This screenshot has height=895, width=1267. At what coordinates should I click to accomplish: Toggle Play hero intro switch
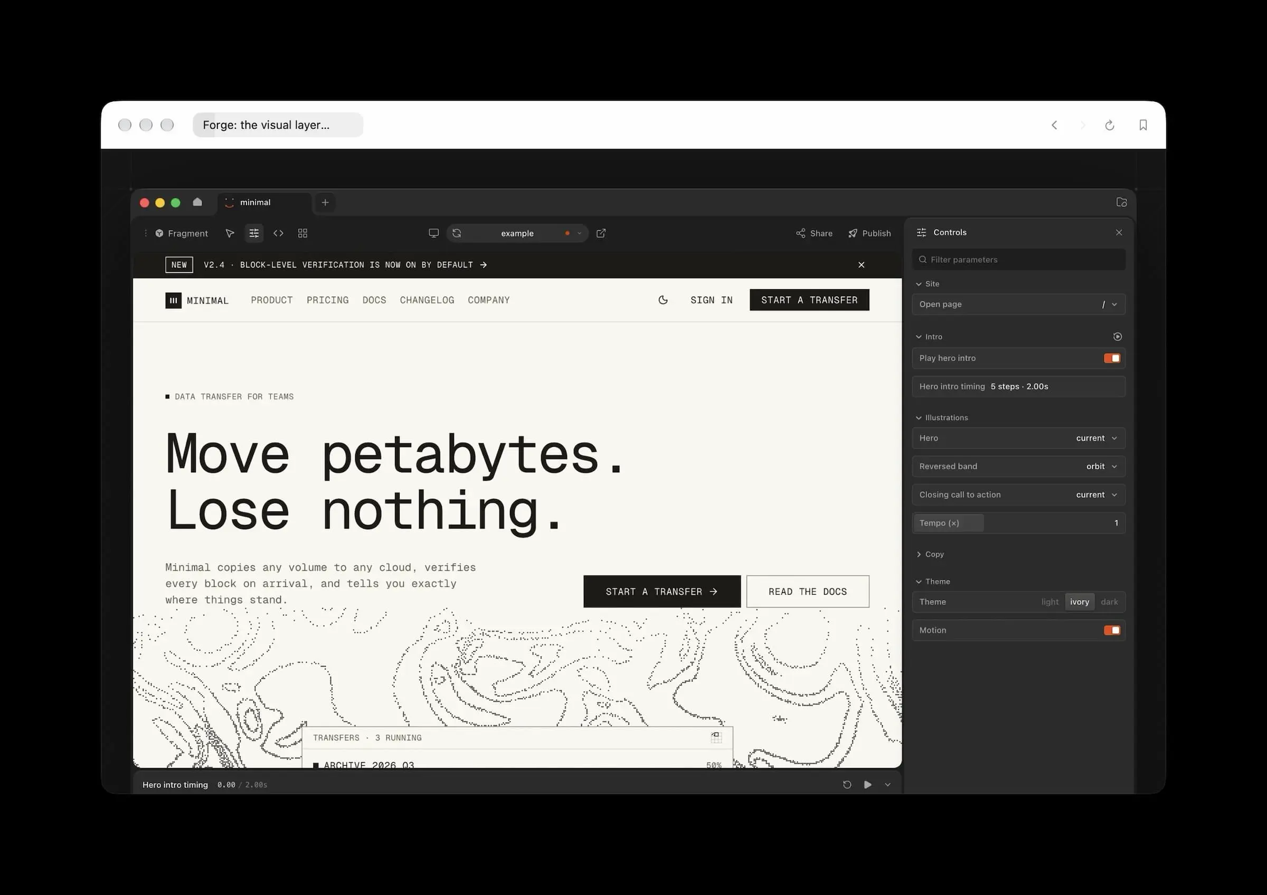[1112, 358]
